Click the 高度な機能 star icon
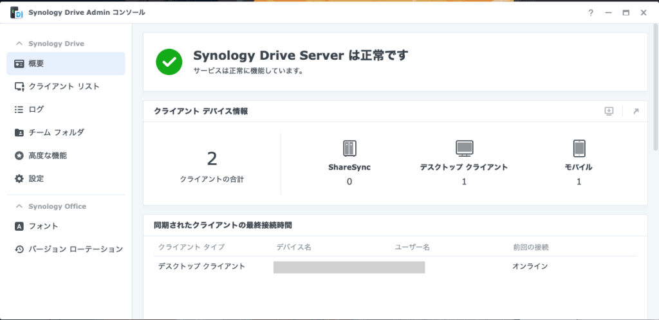The height and width of the screenshot is (320, 659). point(19,156)
